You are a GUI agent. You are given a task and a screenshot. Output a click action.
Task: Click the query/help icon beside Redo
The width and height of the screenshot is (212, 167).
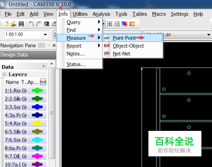(x=47, y=24)
